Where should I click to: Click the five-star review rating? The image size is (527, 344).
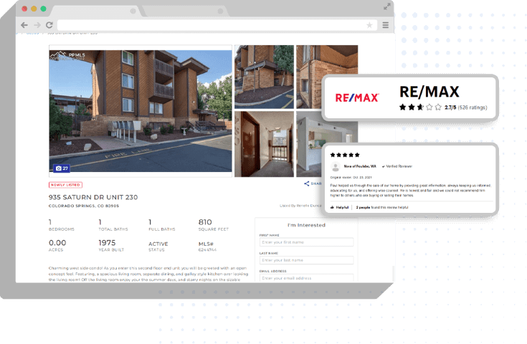[x=345, y=155]
